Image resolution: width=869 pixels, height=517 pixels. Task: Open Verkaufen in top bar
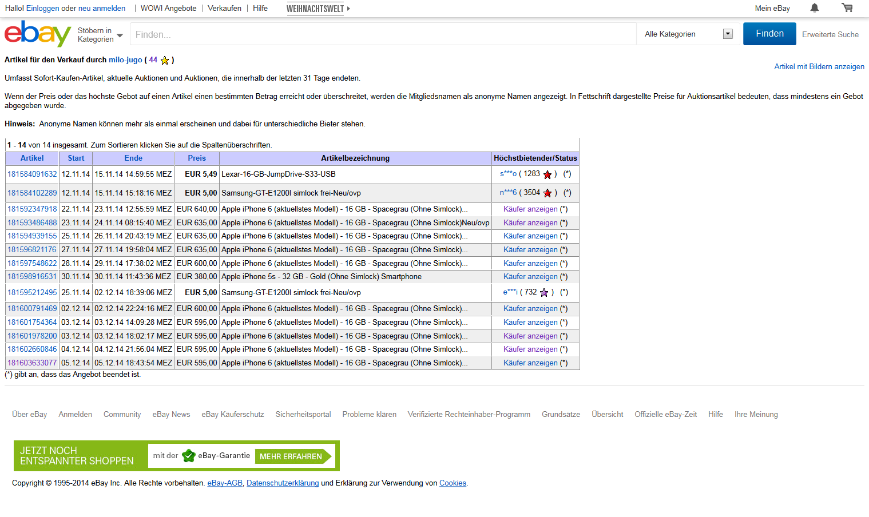click(x=224, y=8)
